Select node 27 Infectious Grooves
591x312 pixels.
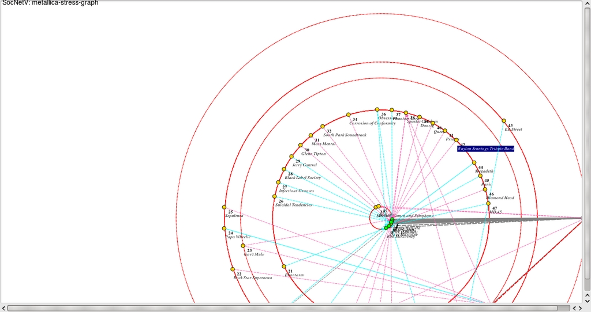(x=278, y=182)
